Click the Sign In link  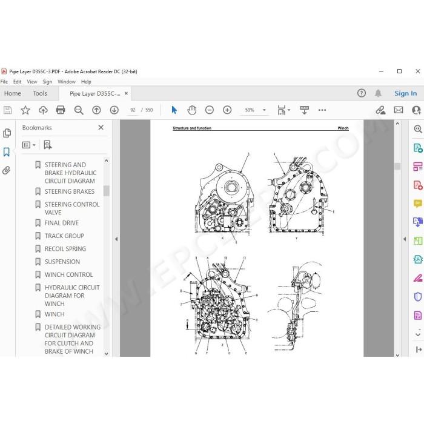(x=405, y=93)
